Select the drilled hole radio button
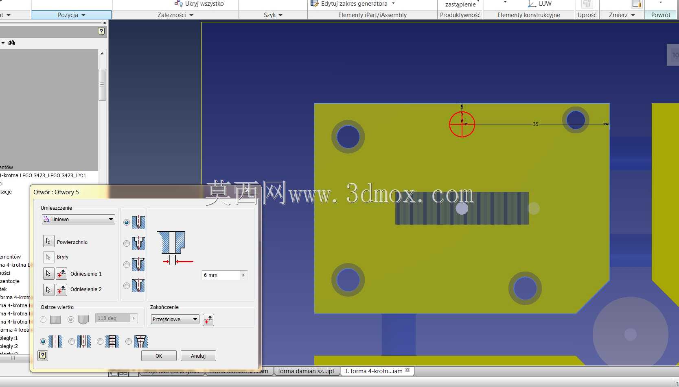The width and height of the screenshot is (679, 387). point(127,222)
